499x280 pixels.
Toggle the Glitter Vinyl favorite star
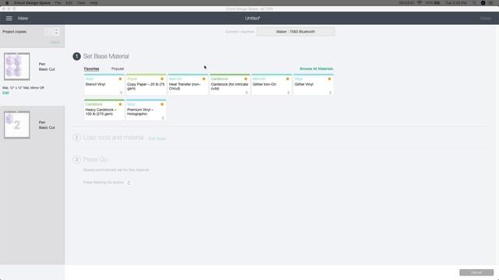tap(329, 79)
